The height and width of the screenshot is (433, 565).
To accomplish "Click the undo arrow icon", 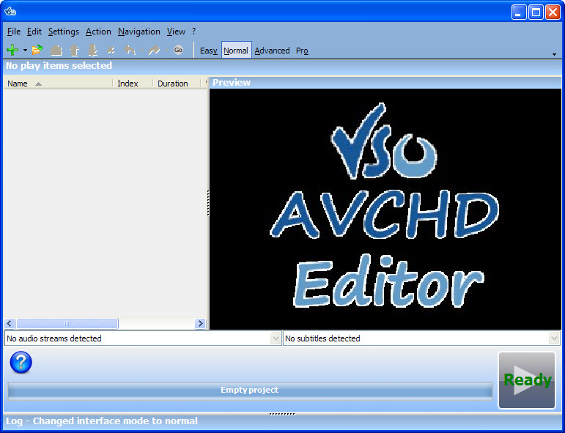I will [130, 50].
